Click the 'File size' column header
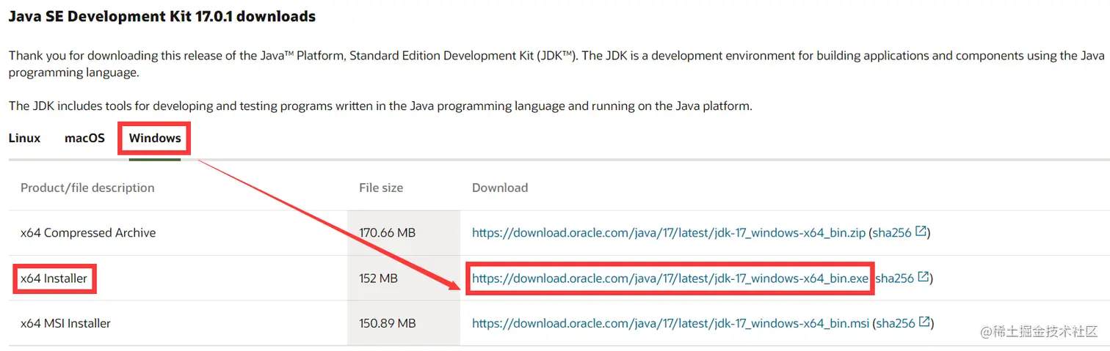This screenshot has height=351, width=1110. pyautogui.click(x=381, y=188)
